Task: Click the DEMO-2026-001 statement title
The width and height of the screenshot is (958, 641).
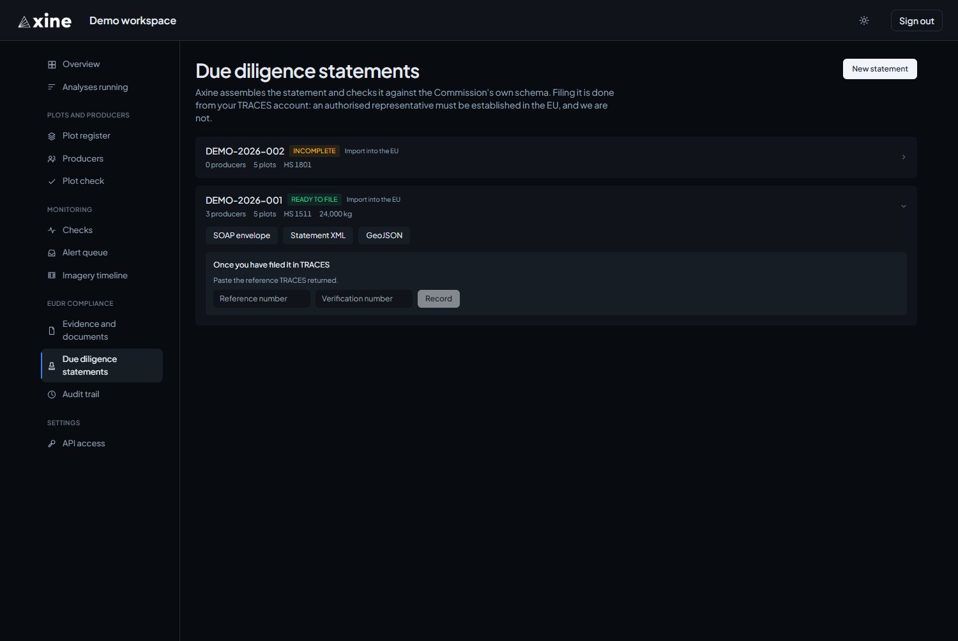Action: point(243,200)
